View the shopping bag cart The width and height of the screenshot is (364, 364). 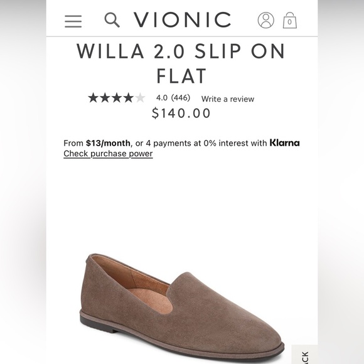tap(290, 21)
